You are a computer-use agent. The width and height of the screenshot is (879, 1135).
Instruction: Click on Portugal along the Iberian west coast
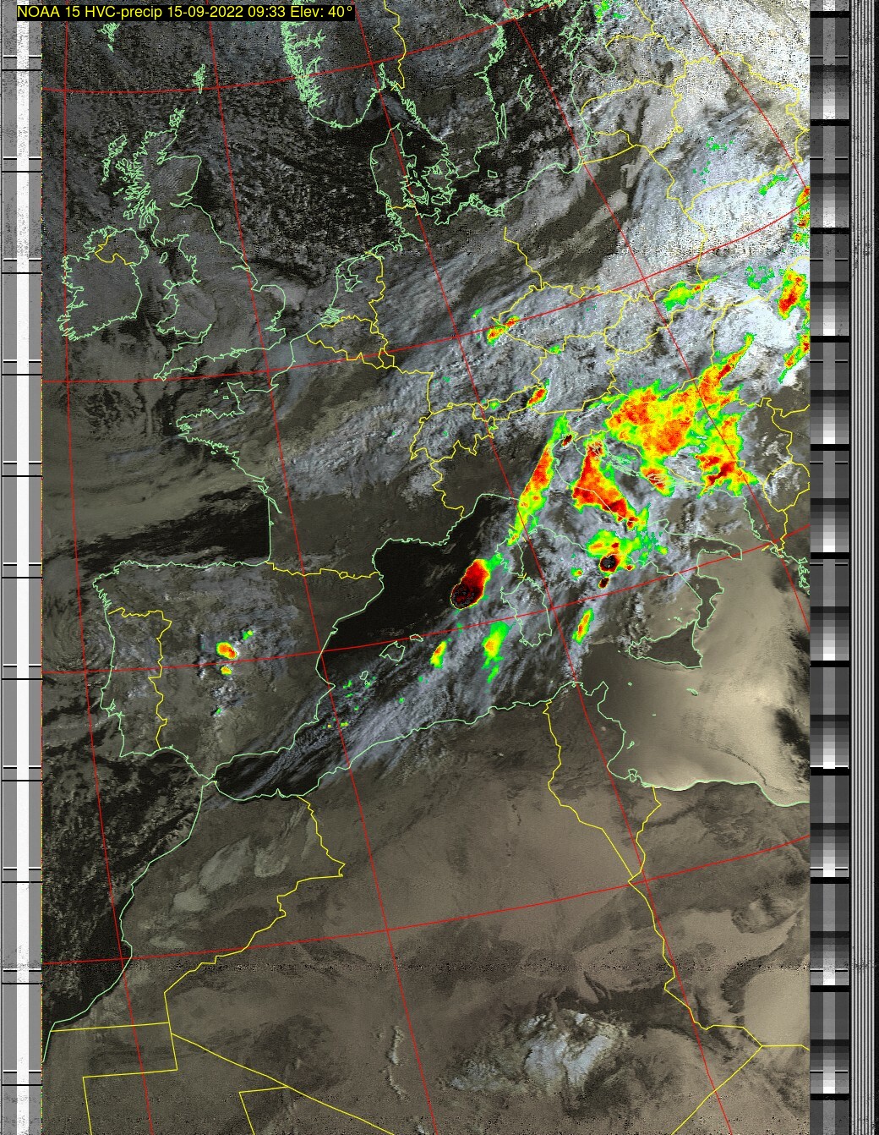point(118,677)
